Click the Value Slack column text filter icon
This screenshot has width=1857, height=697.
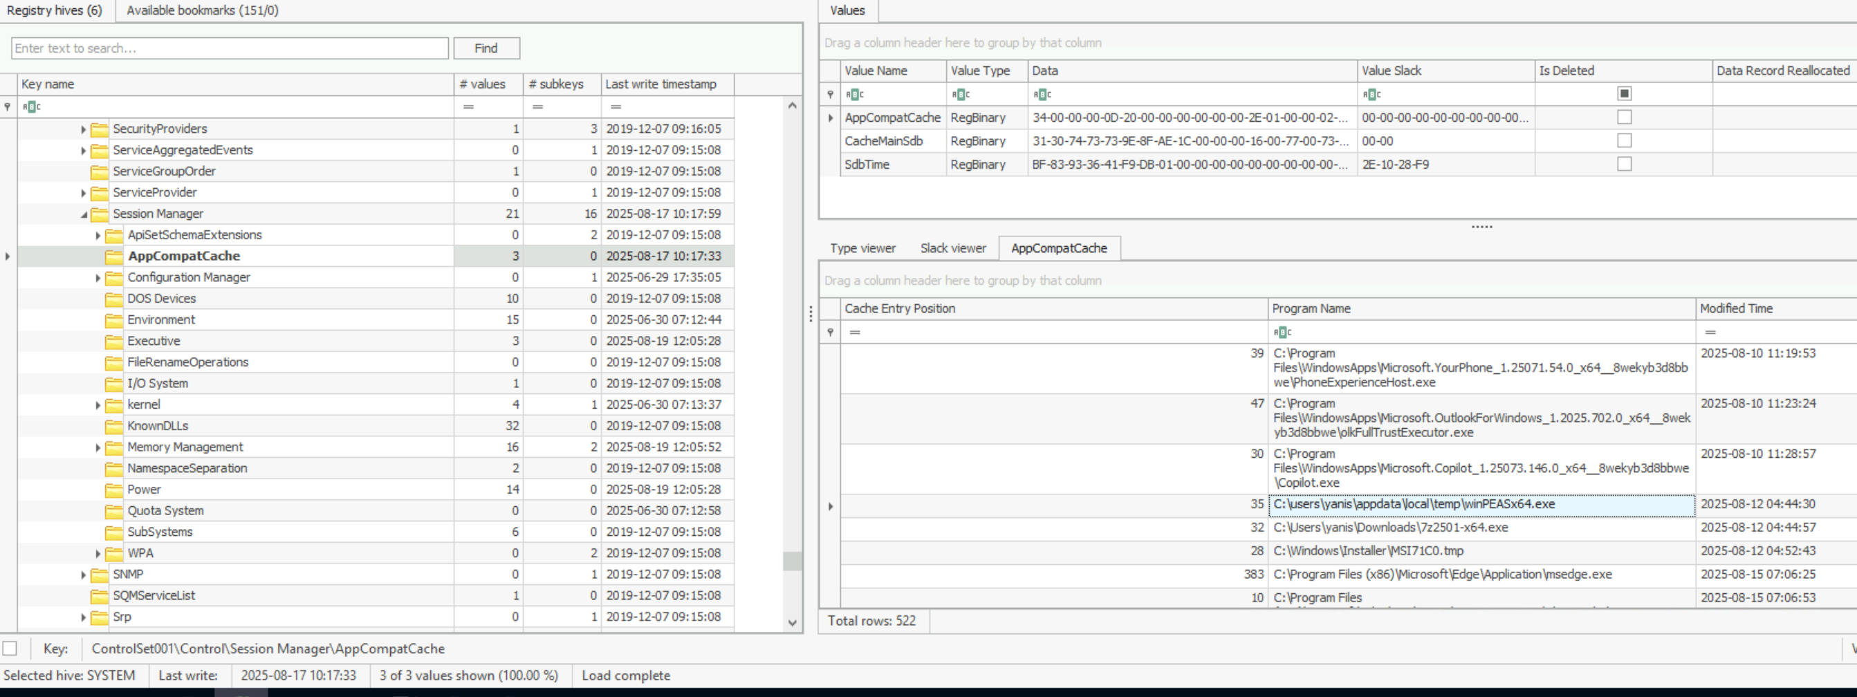[x=1371, y=95]
